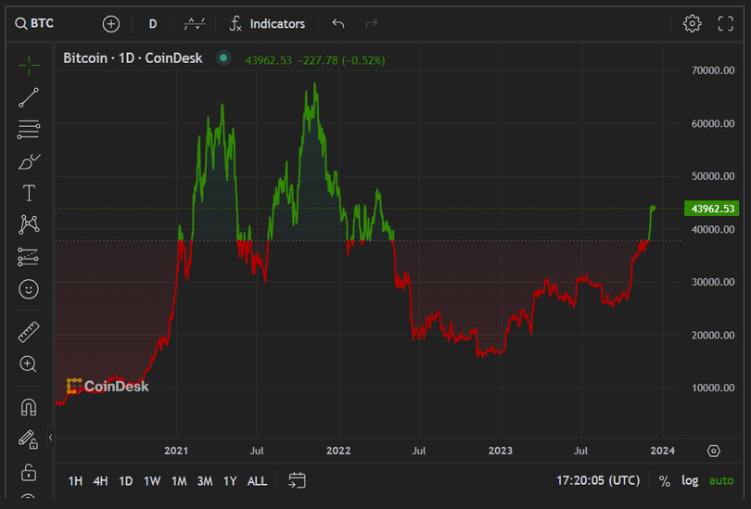Select the ruler measure tool
751x509 pixels.
(x=29, y=332)
